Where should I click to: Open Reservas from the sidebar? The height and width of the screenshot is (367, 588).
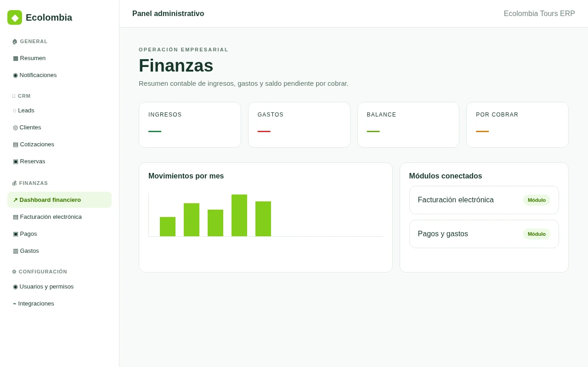pyautogui.click(x=59, y=161)
